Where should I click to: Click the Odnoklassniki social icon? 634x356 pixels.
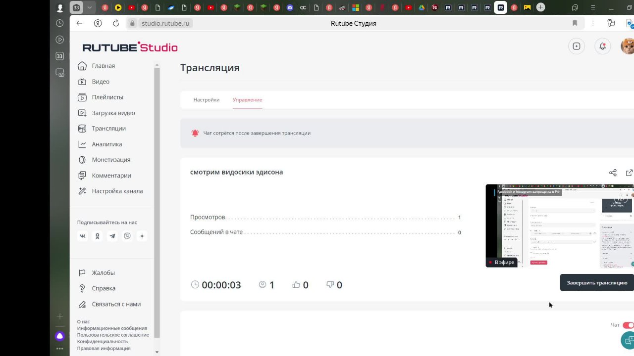pyautogui.click(x=98, y=236)
